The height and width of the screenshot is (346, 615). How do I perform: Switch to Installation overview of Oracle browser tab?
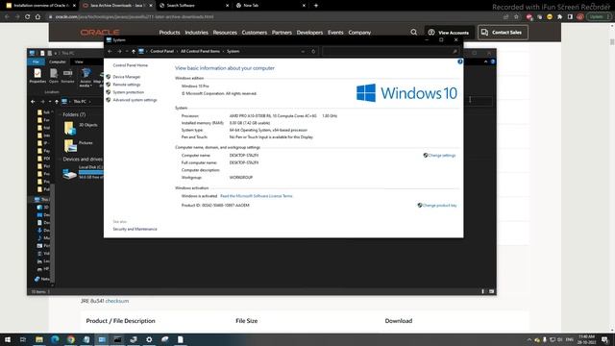click(x=40, y=6)
